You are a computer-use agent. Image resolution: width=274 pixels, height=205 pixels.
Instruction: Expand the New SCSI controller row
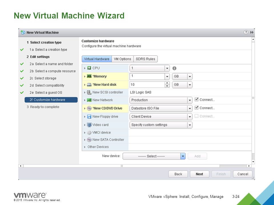85,92
